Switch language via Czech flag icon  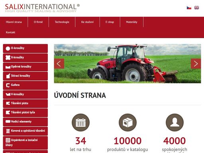(189, 8)
